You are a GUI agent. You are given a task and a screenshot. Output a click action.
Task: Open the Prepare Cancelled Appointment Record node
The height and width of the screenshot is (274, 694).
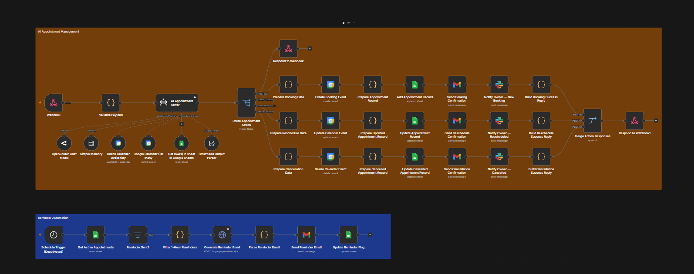click(373, 157)
